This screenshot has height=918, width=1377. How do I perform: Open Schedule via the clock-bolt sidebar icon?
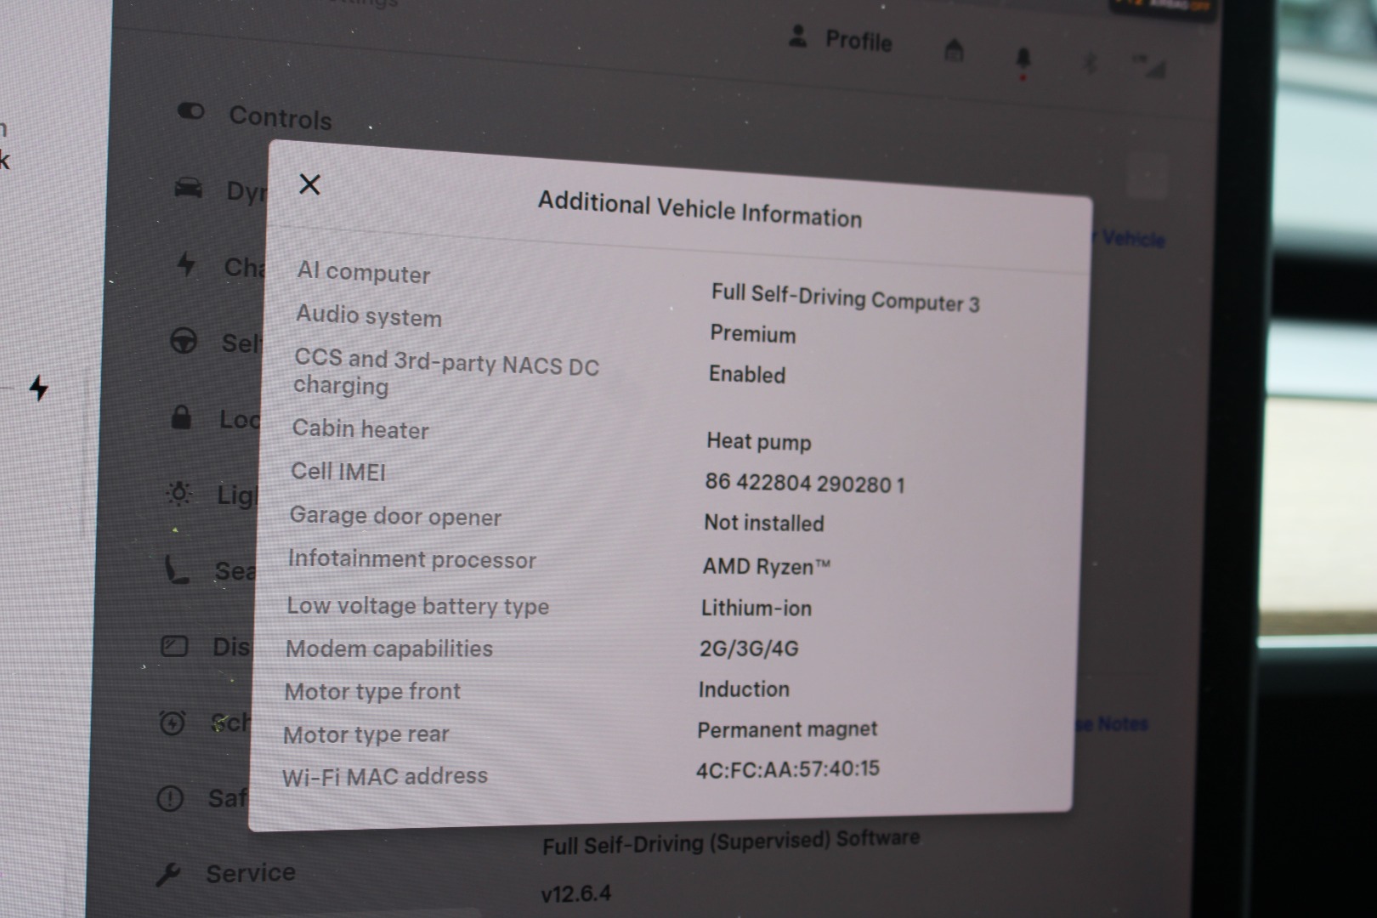click(x=173, y=722)
